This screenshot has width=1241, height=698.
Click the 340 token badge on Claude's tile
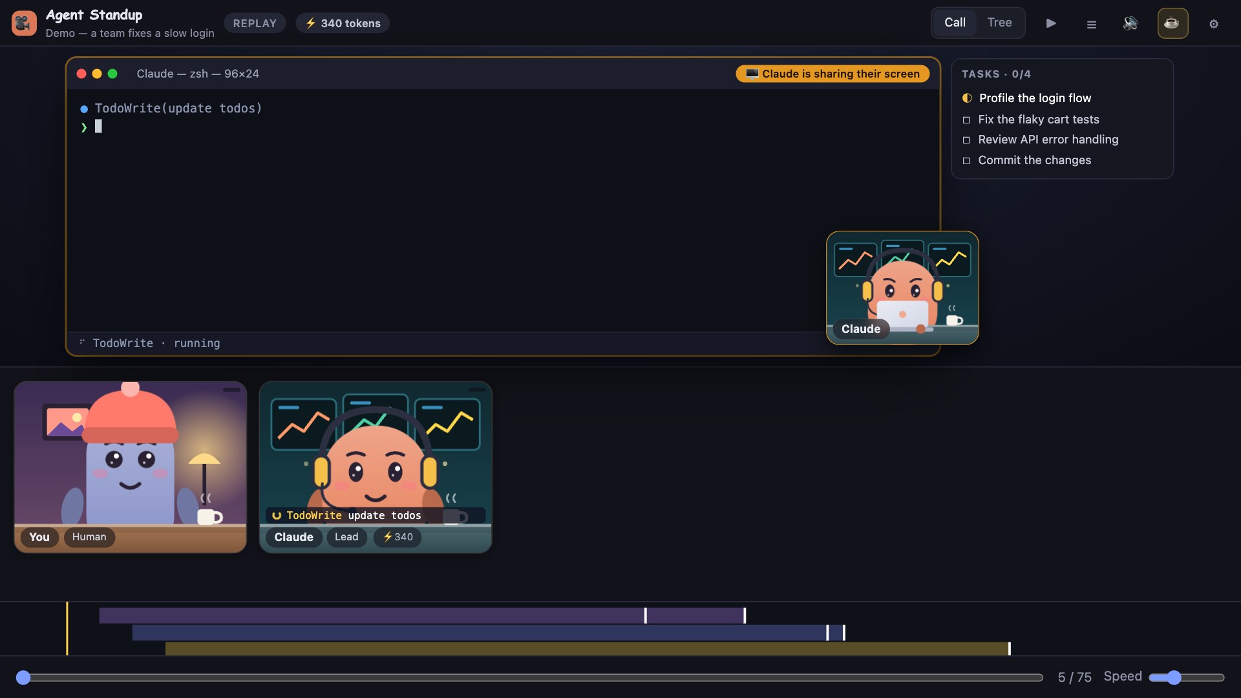(398, 537)
